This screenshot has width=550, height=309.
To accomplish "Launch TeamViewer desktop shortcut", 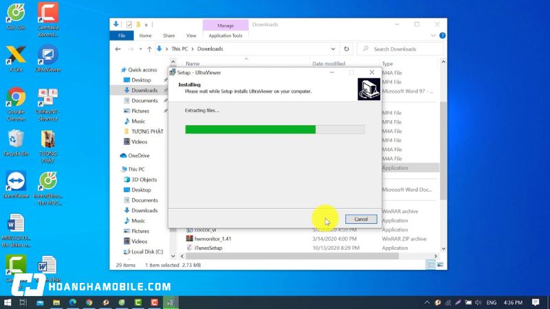I will [x=16, y=185].
